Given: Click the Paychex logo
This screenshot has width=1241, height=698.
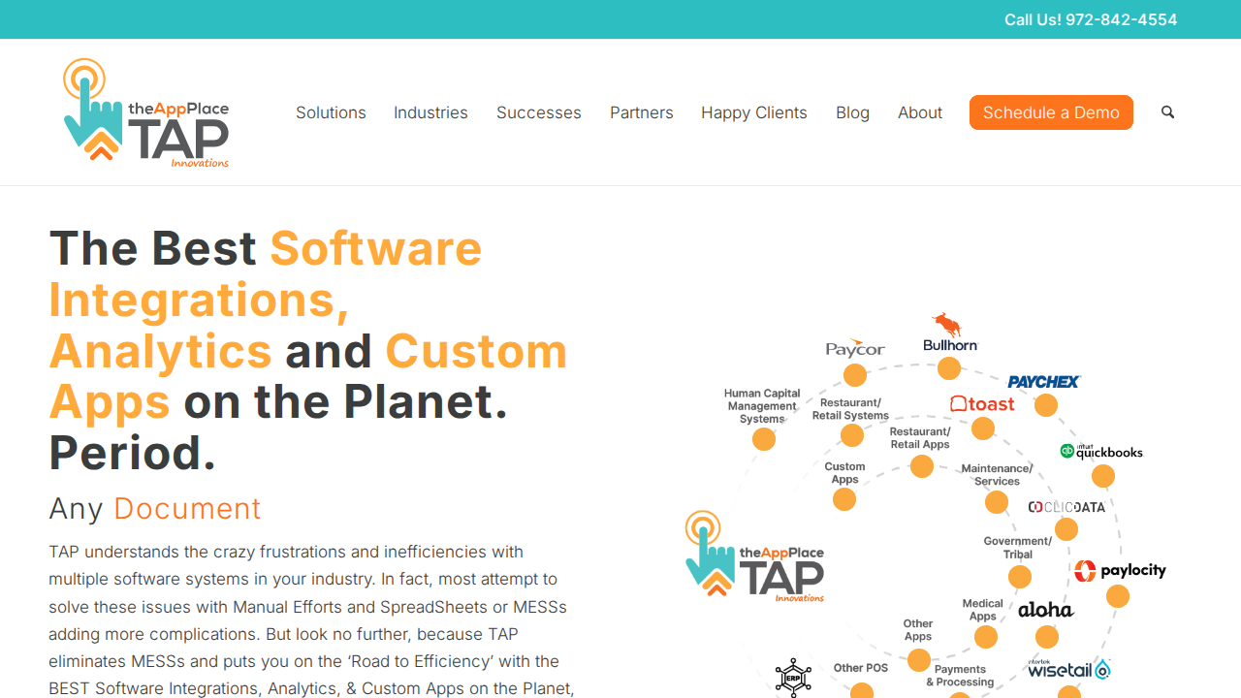Looking at the screenshot, I should [1044, 382].
